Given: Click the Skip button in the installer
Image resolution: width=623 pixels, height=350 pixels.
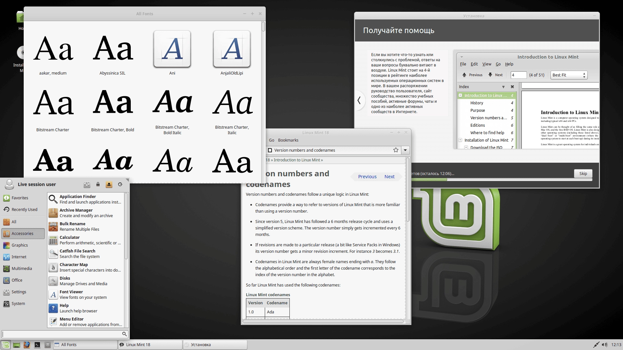Looking at the screenshot, I should [583, 173].
